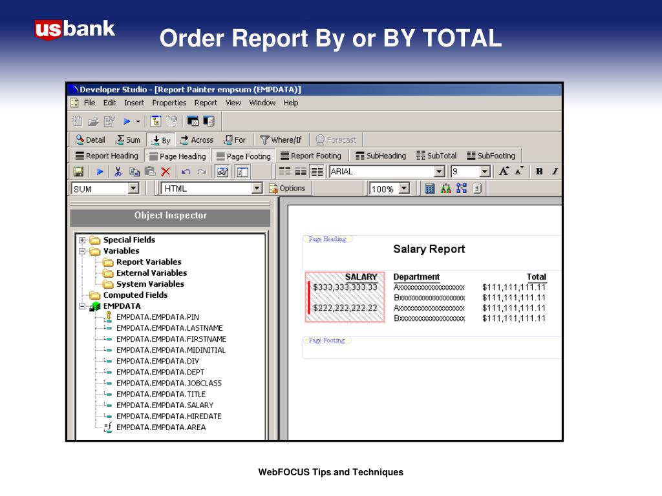Image resolution: width=662 pixels, height=496 pixels.
Task: Click the Open folder icon
Action: click(93, 122)
